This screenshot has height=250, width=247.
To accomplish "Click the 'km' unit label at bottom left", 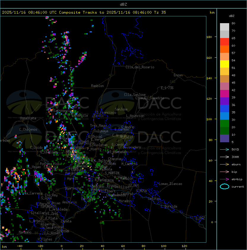I will pyautogui.click(x=4, y=247).
